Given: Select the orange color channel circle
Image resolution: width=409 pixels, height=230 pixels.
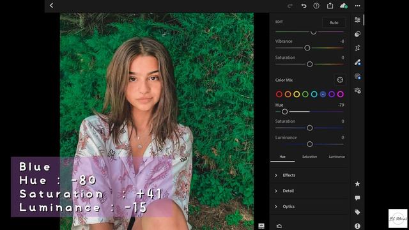Looking at the screenshot, I should click(x=288, y=94).
